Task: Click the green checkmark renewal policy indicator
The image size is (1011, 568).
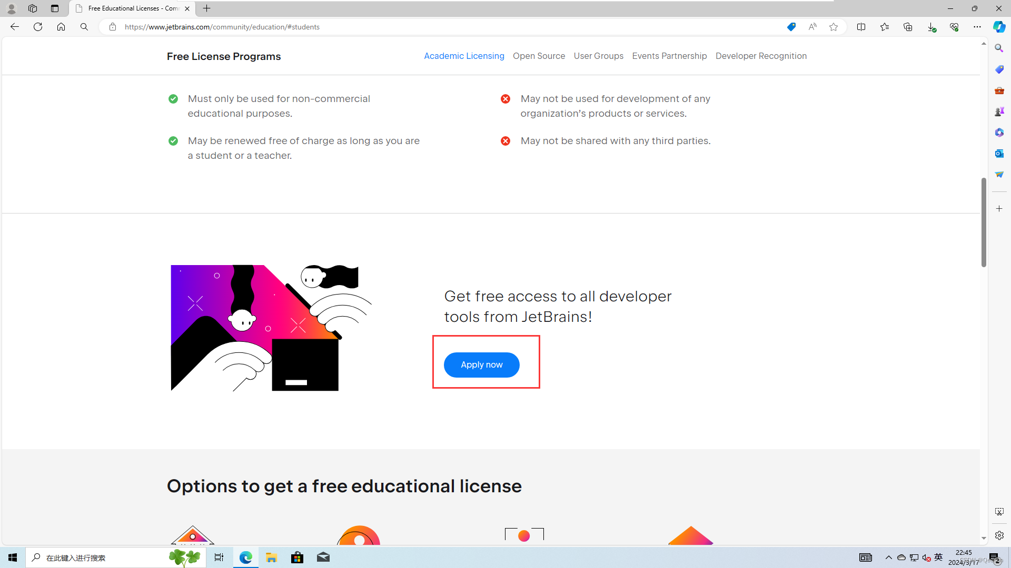Action: tap(174, 141)
